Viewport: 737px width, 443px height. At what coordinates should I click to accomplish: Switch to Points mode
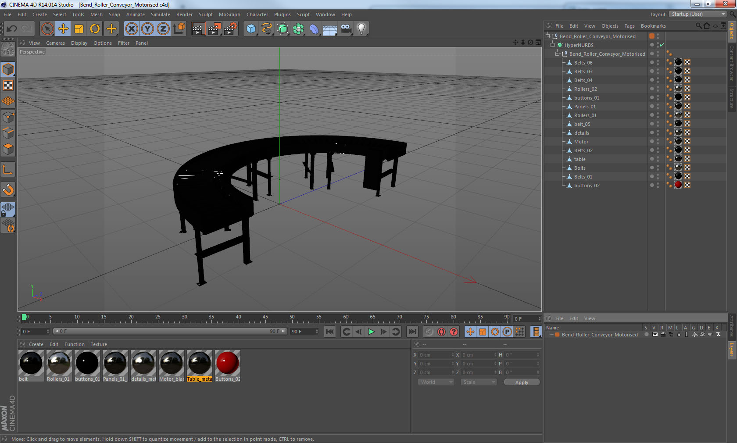click(x=8, y=118)
